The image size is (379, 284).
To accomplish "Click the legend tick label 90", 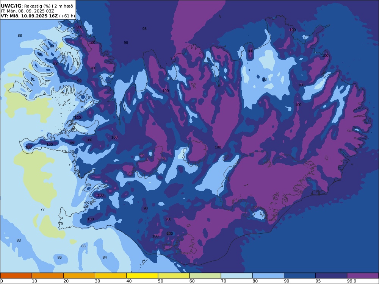I will click(x=287, y=281).
